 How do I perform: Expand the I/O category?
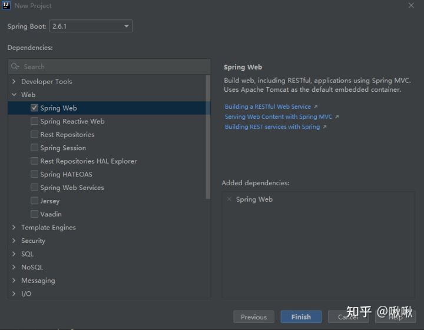pos(14,294)
